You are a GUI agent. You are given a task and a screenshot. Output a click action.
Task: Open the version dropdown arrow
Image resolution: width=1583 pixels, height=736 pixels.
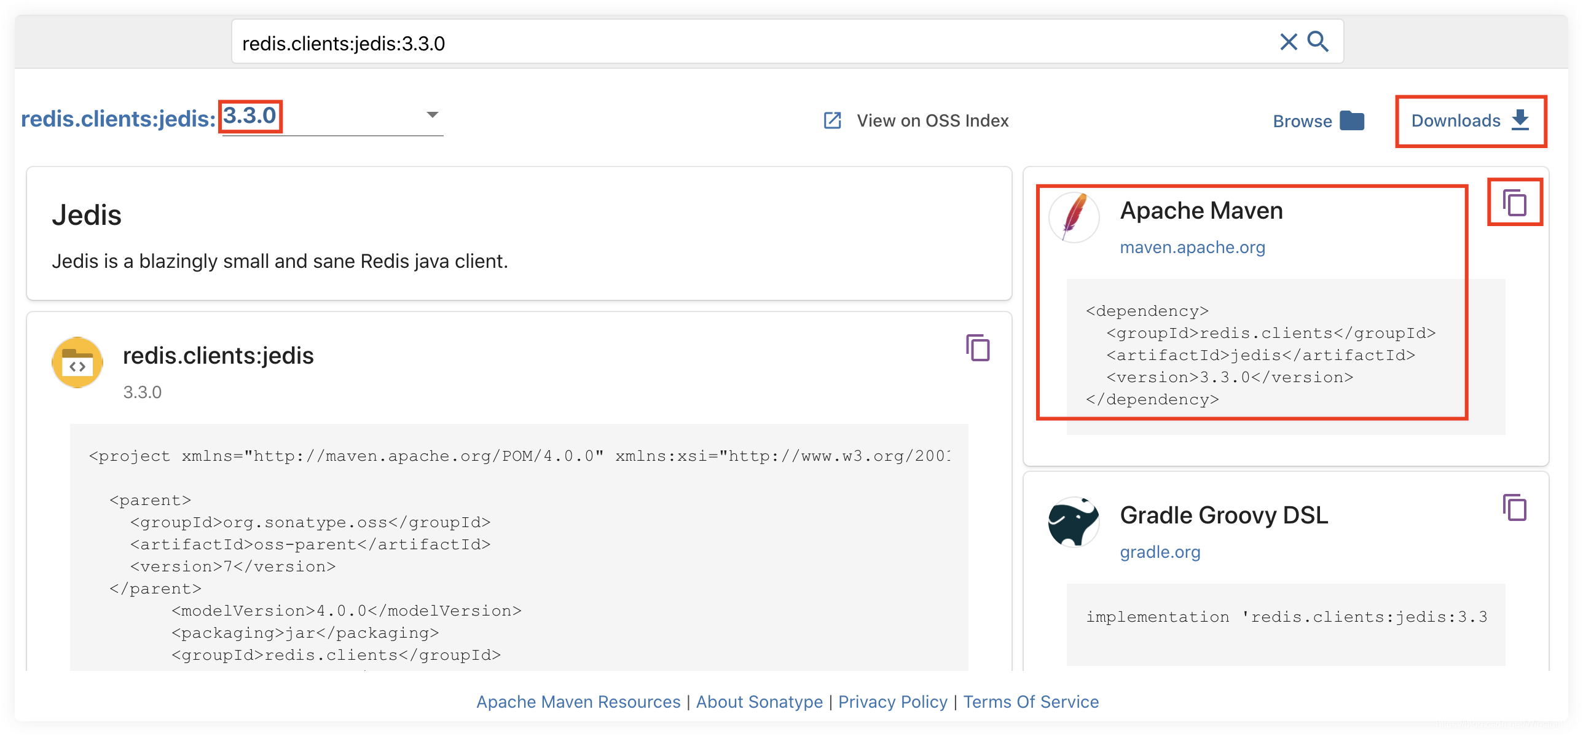pyautogui.click(x=433, y=115)
